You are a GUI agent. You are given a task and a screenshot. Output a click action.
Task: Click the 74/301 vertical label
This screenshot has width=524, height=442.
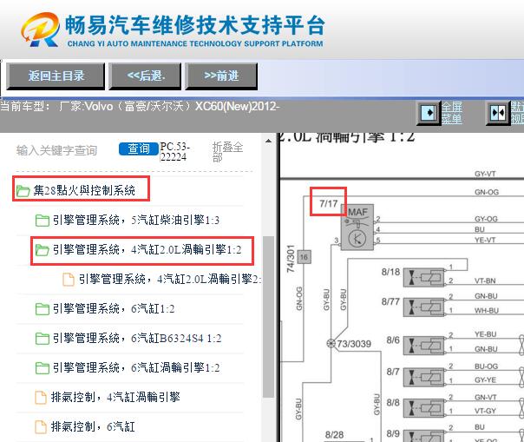click(x=291, y=258)
